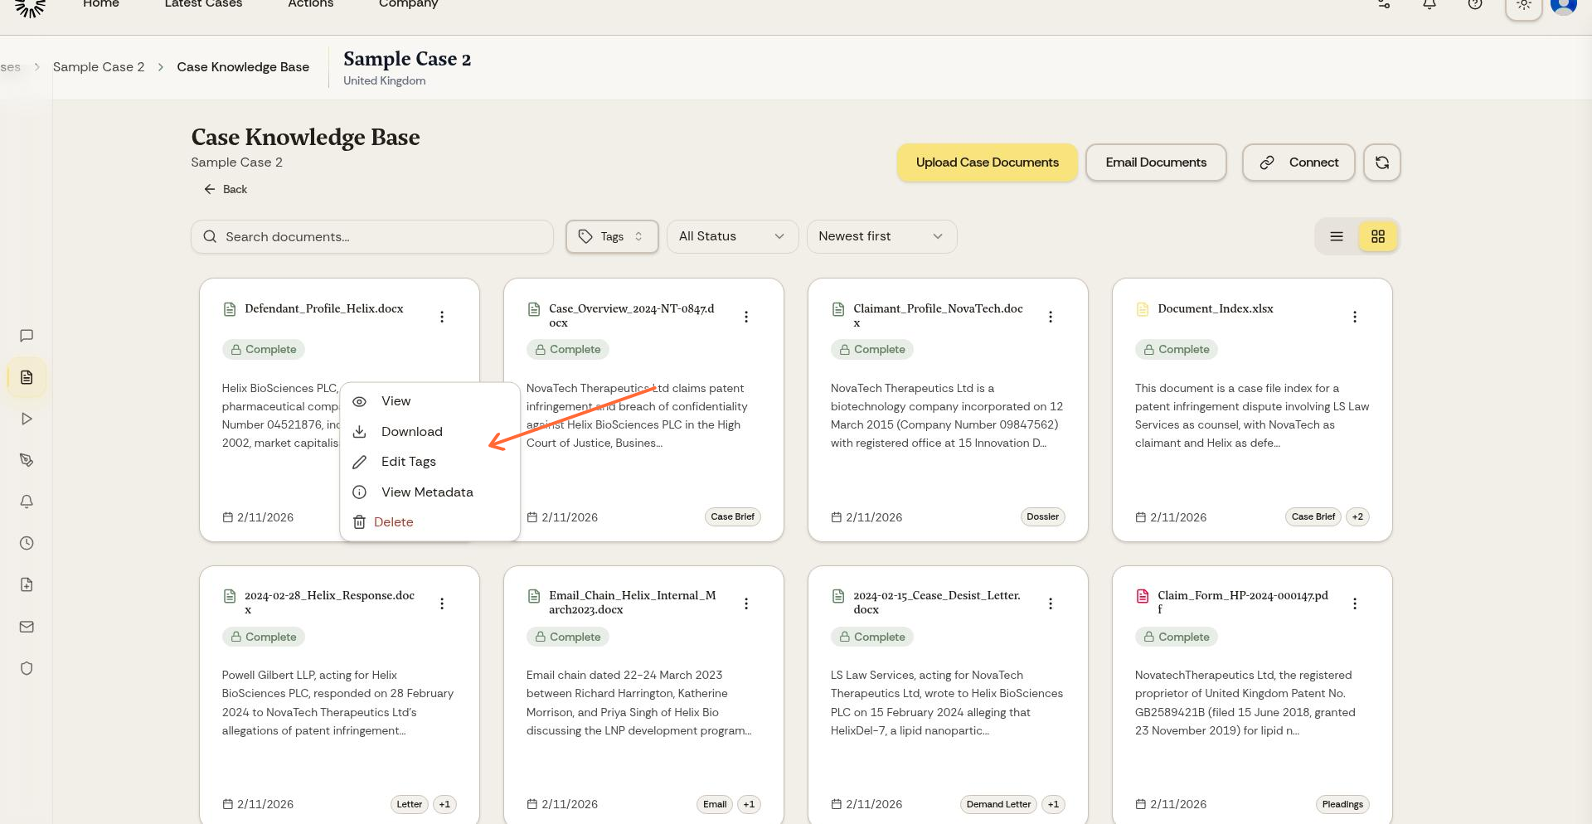The image size is (1592, 824).
Task: Open the bell icon in left sidebar
Action: coord(27,502)
